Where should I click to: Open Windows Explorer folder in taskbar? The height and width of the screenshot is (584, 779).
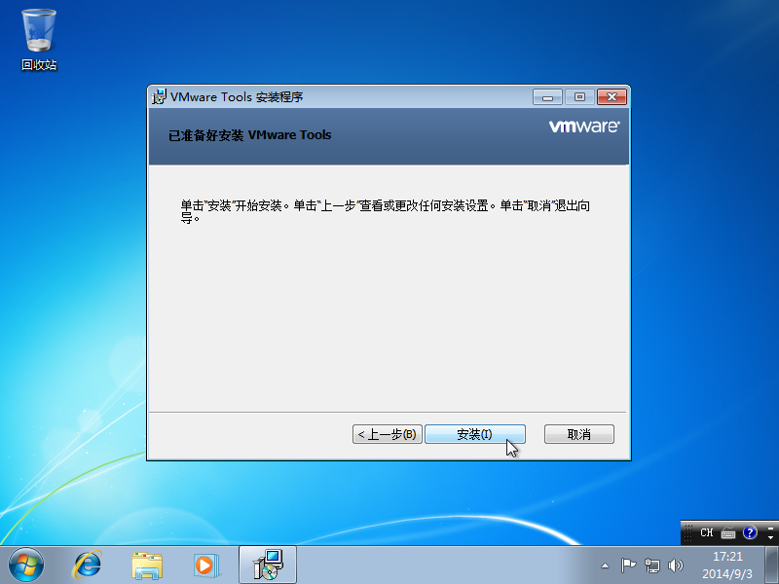147,566
